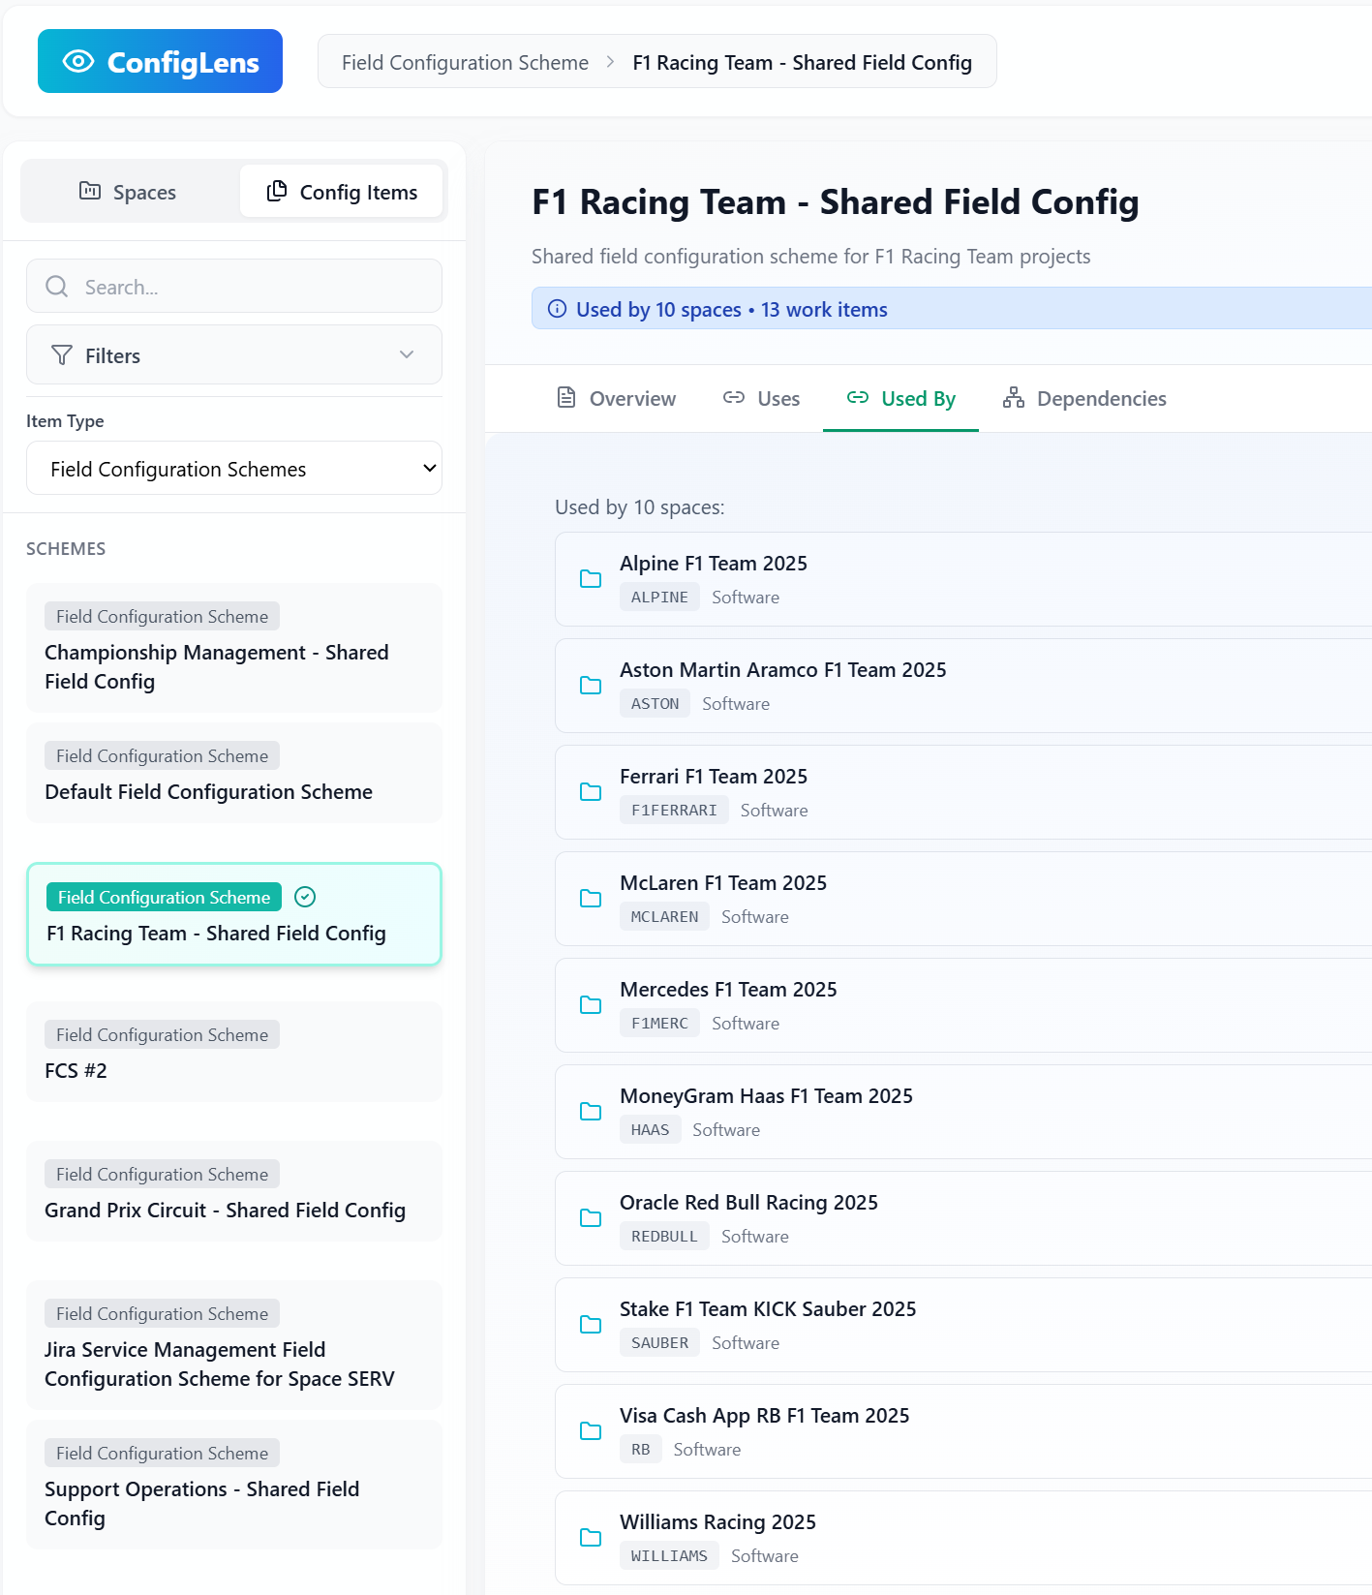Screen dimensions: 1372x1595
Task: Open the Dependencies tab
Action: pos(1084,399)
